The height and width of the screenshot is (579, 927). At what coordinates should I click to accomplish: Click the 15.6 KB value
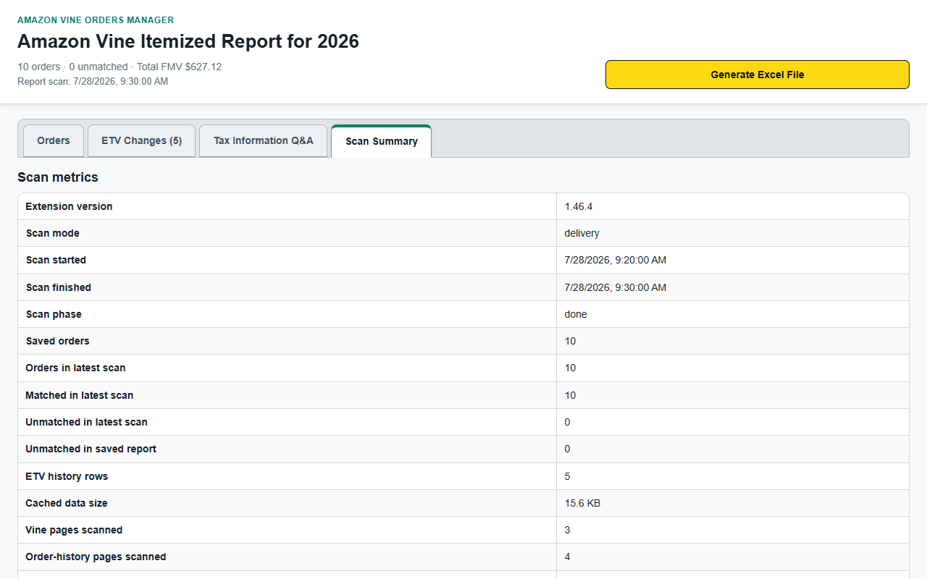click(582, 503)
